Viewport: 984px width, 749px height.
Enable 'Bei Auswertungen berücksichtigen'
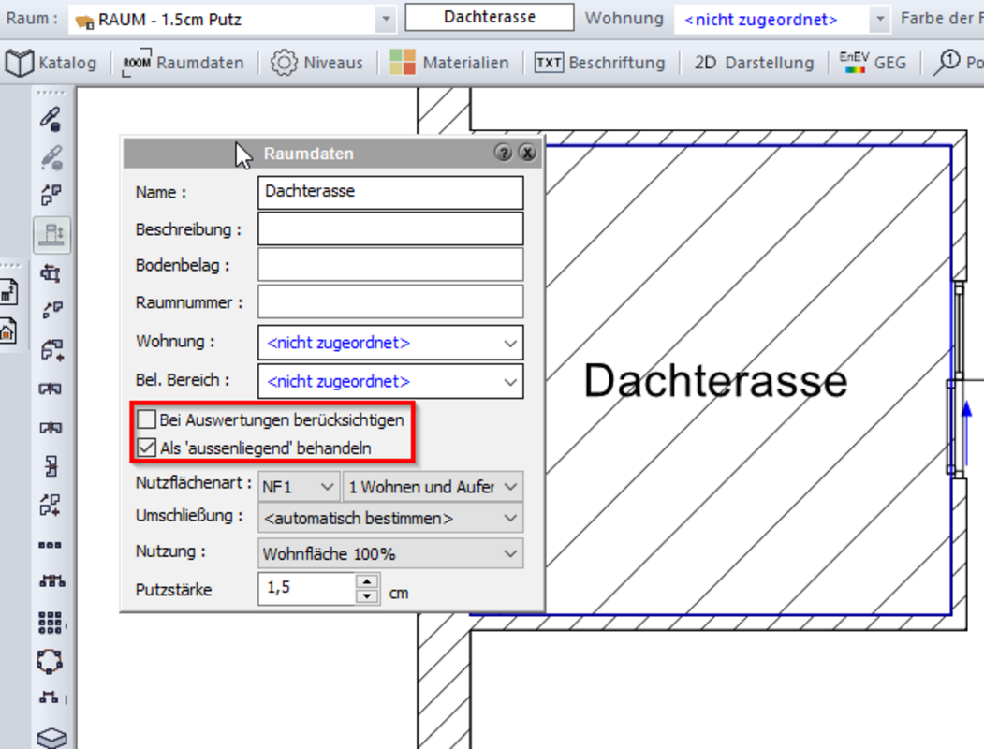145,419
